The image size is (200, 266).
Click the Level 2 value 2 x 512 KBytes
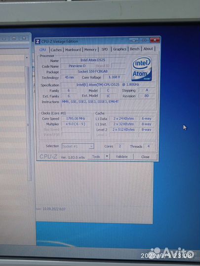pyautogui.click(x=123, y=130)
